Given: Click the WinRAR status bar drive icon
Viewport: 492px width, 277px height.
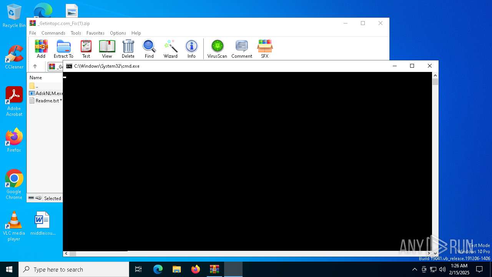Looking at the screenshot, I should [31, 198].
